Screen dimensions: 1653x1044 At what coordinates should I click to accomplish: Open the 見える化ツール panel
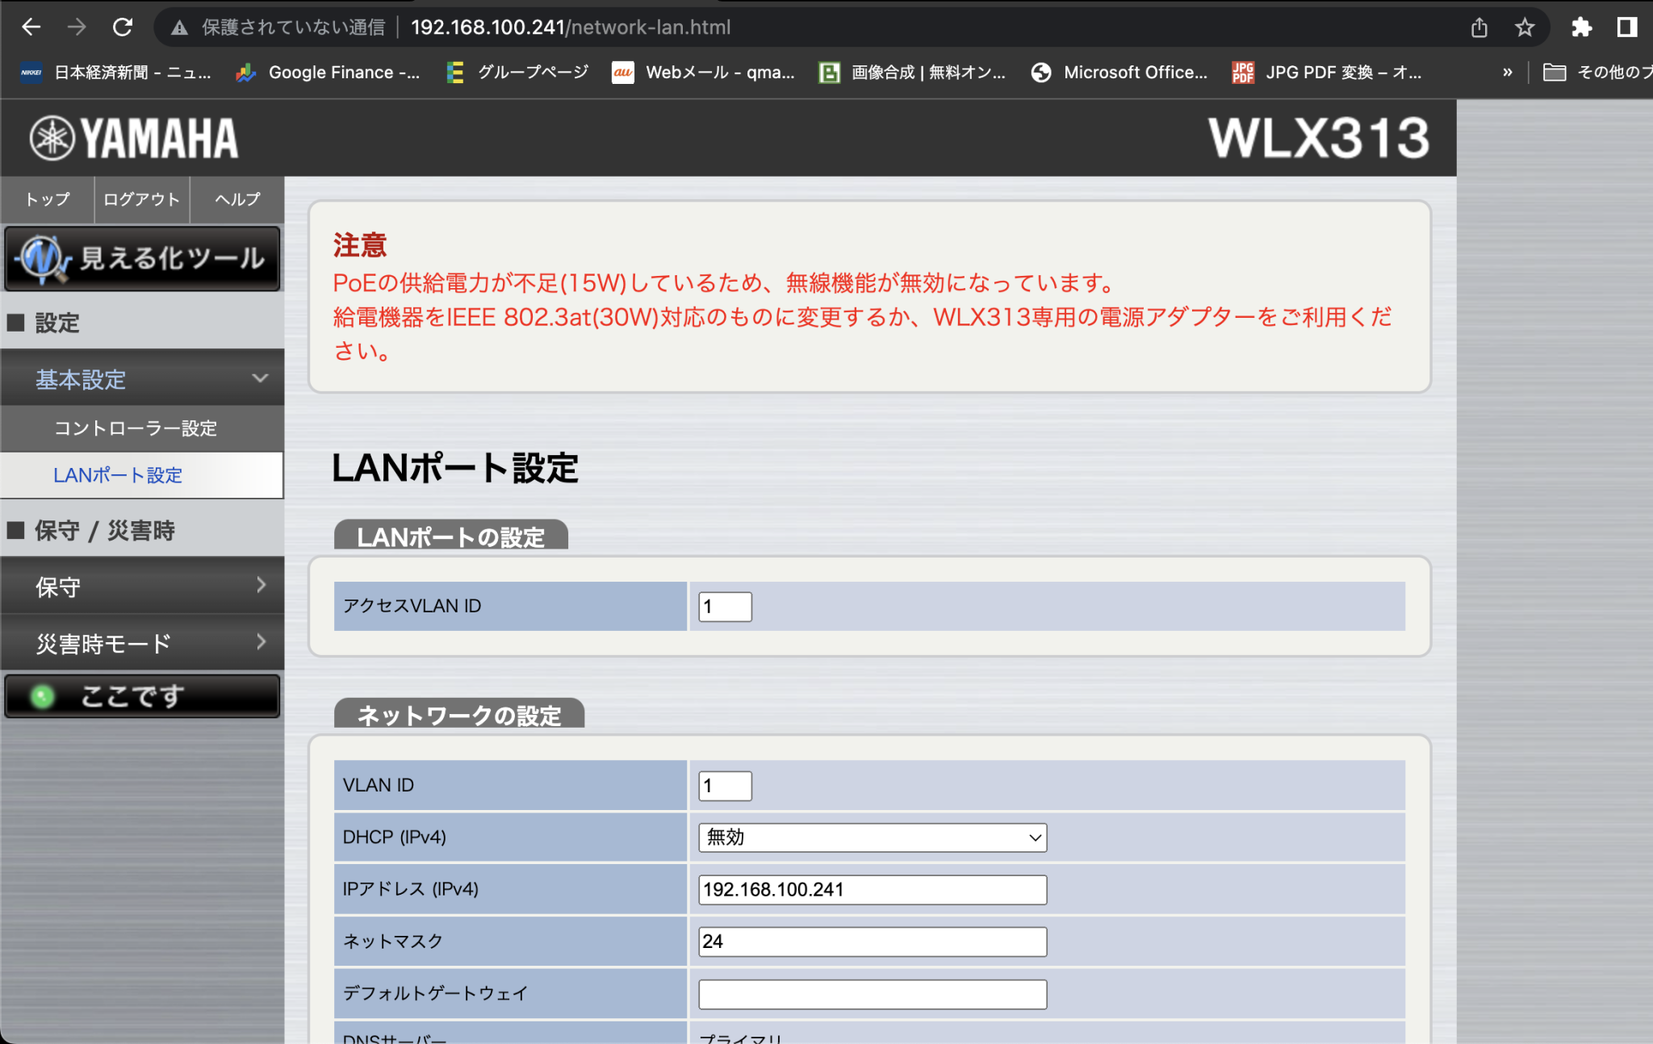pyautogui.click(x=142, y=258)
